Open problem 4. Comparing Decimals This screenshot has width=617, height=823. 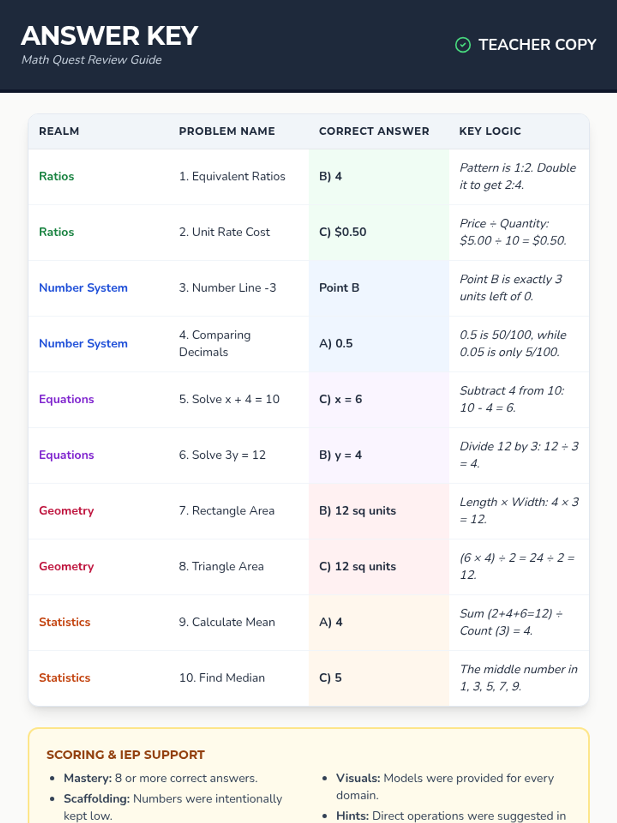click(x=215, y=343)
